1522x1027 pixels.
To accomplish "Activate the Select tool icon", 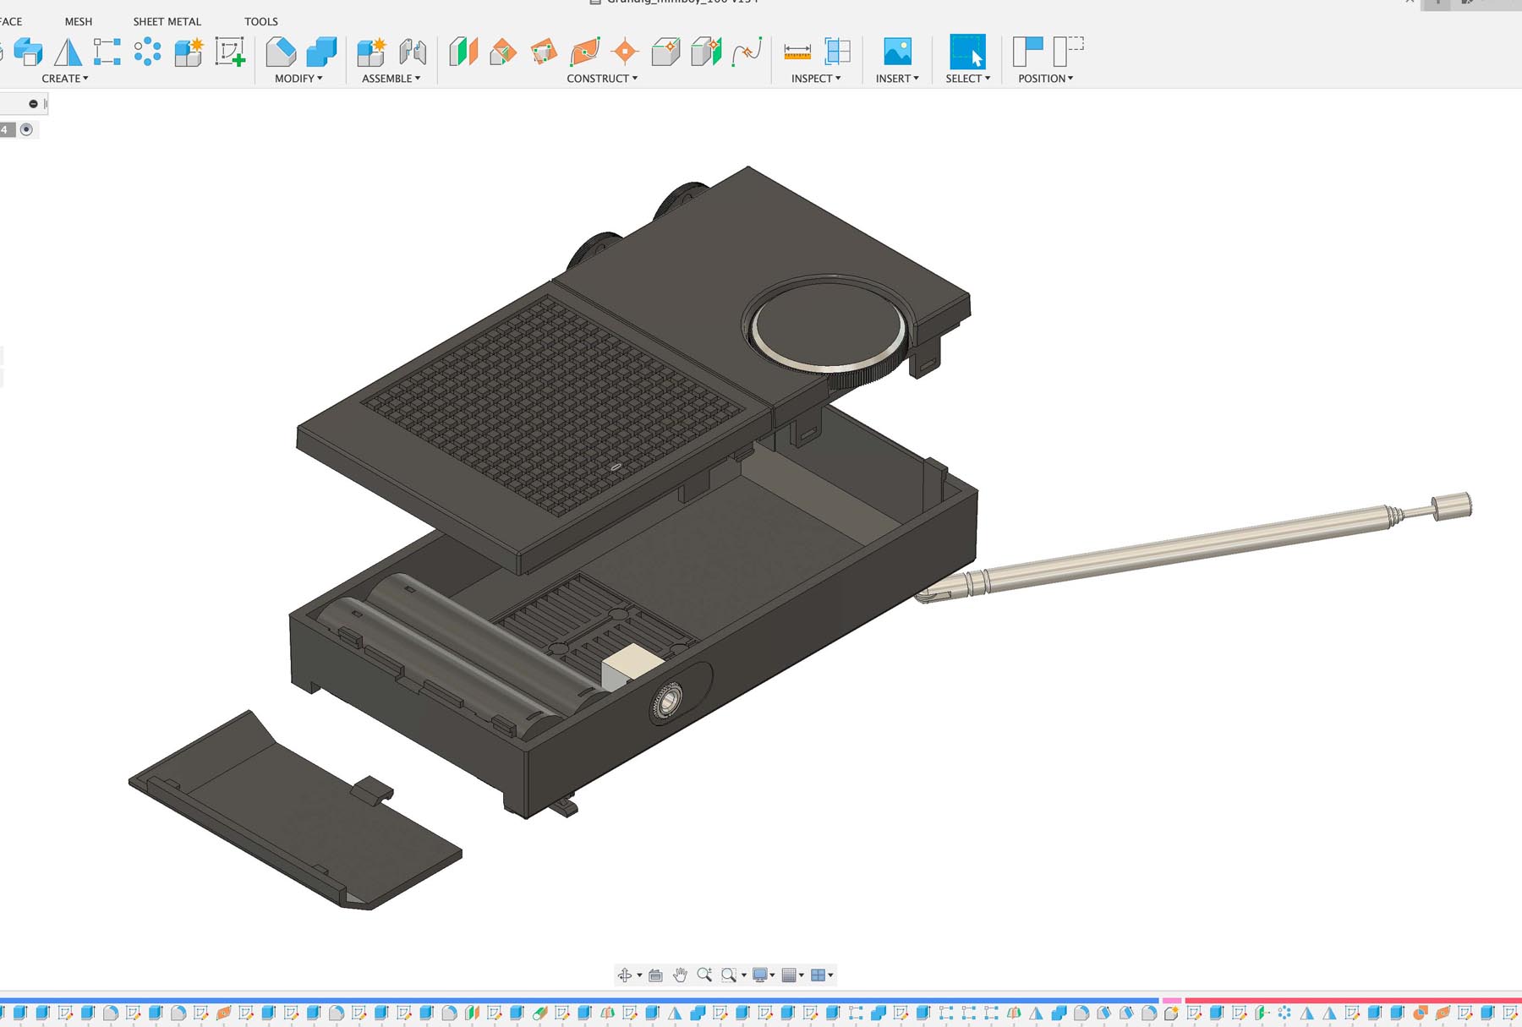I will click(967, 52).
